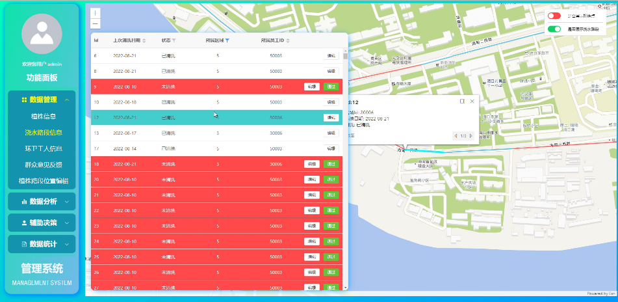Zoom out of the map
618x302 pixels.
point(96,23)
